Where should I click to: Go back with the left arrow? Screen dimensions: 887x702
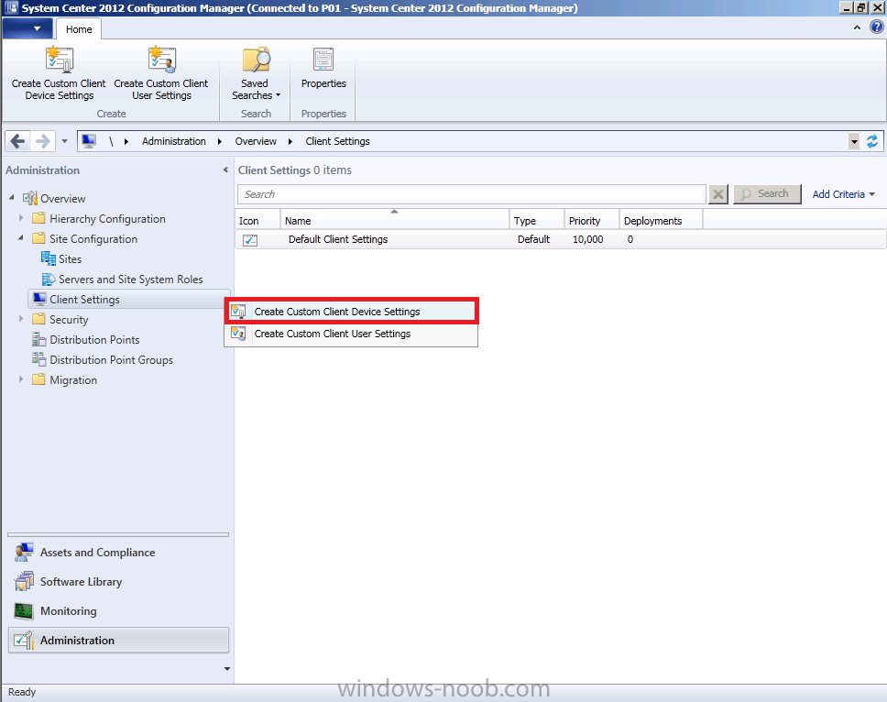tap(18, 141)
